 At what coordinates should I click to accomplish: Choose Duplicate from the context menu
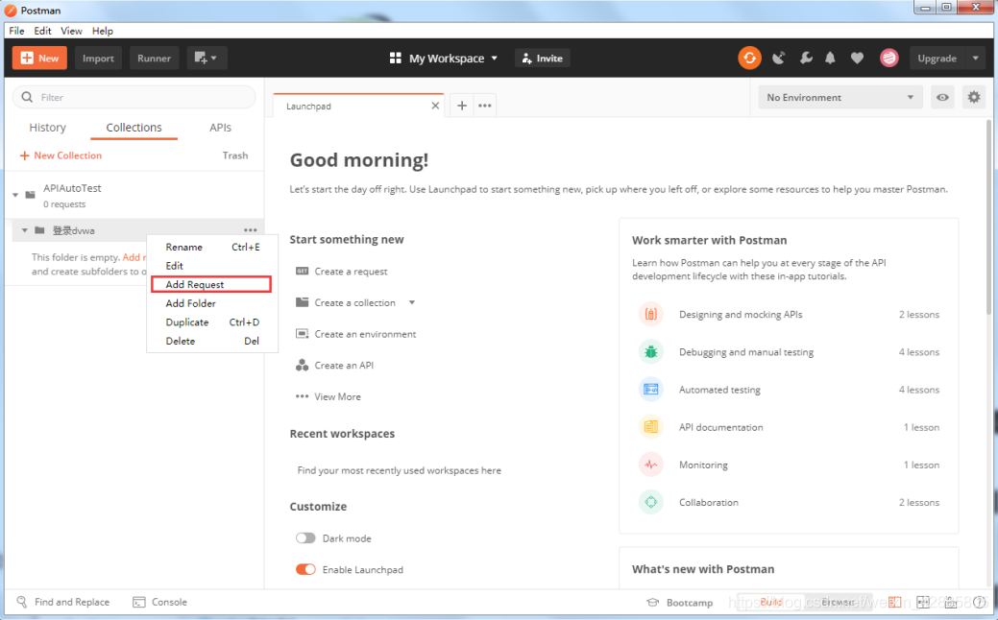coord(212,322)
